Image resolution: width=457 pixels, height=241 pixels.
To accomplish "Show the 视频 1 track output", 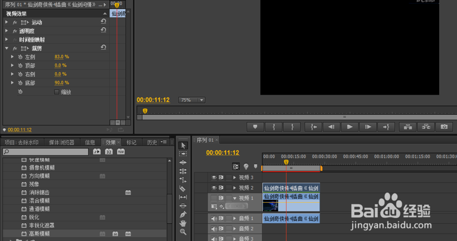I will [214, 198].
